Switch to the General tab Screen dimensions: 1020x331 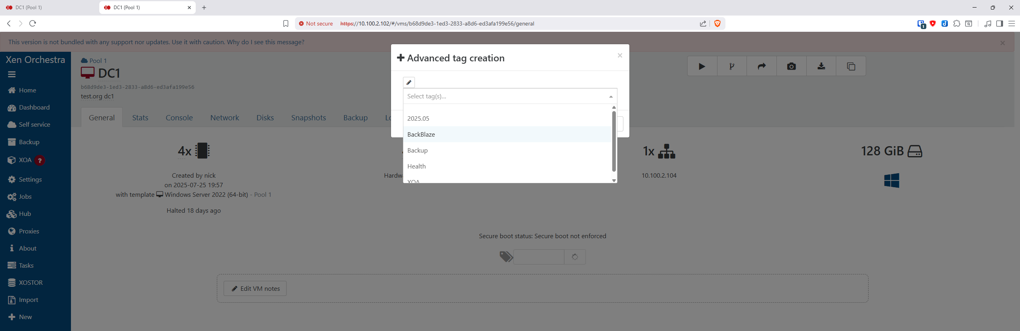click(102, 118)
